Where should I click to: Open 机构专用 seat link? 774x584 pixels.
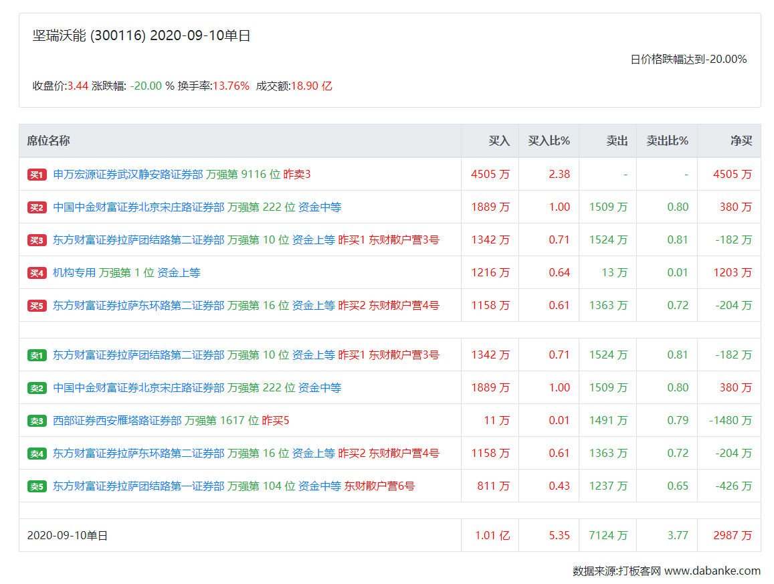coord(74,272)
